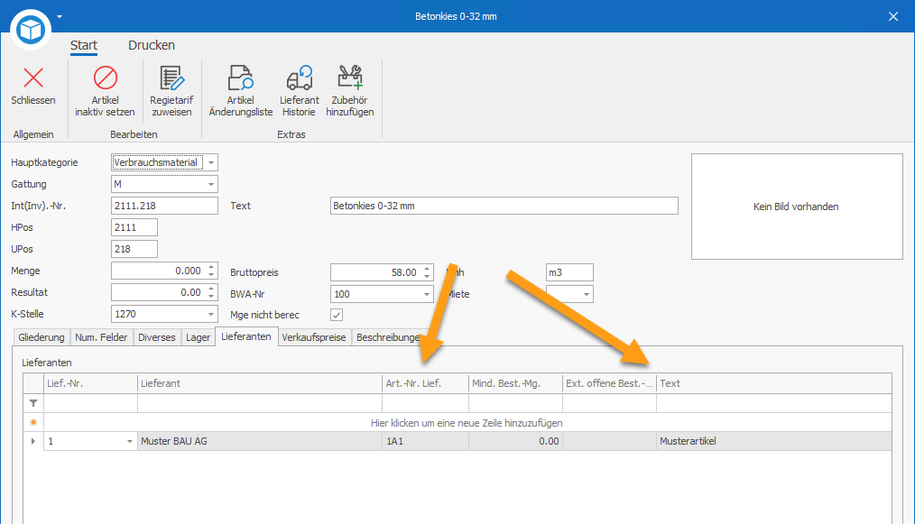Click Zubehör hinzufügen icon

coord(350,77)
